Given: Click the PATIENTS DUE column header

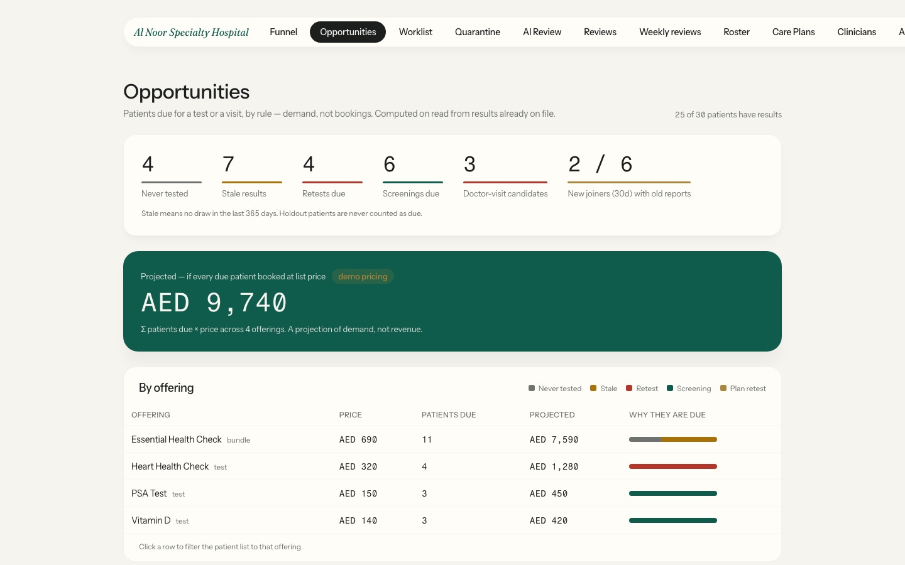Looking at the screenshot, I should pyautogui.click(x=449, y=415).
